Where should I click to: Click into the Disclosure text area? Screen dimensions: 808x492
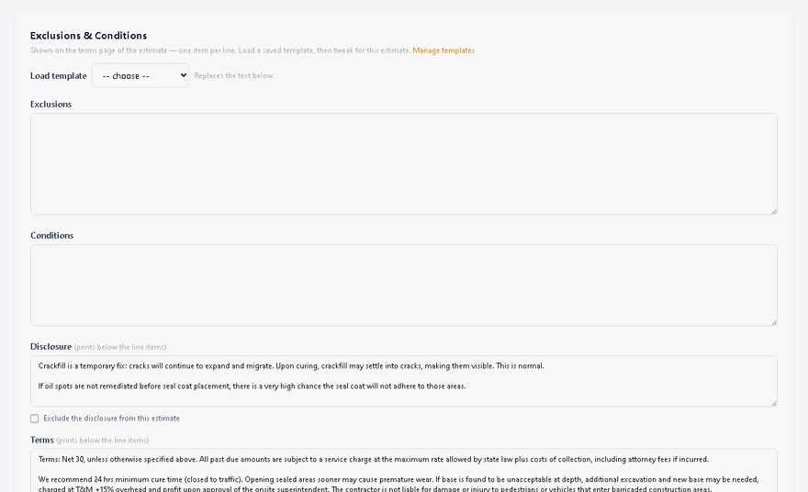pyautogui.click(x=403, y=381)
